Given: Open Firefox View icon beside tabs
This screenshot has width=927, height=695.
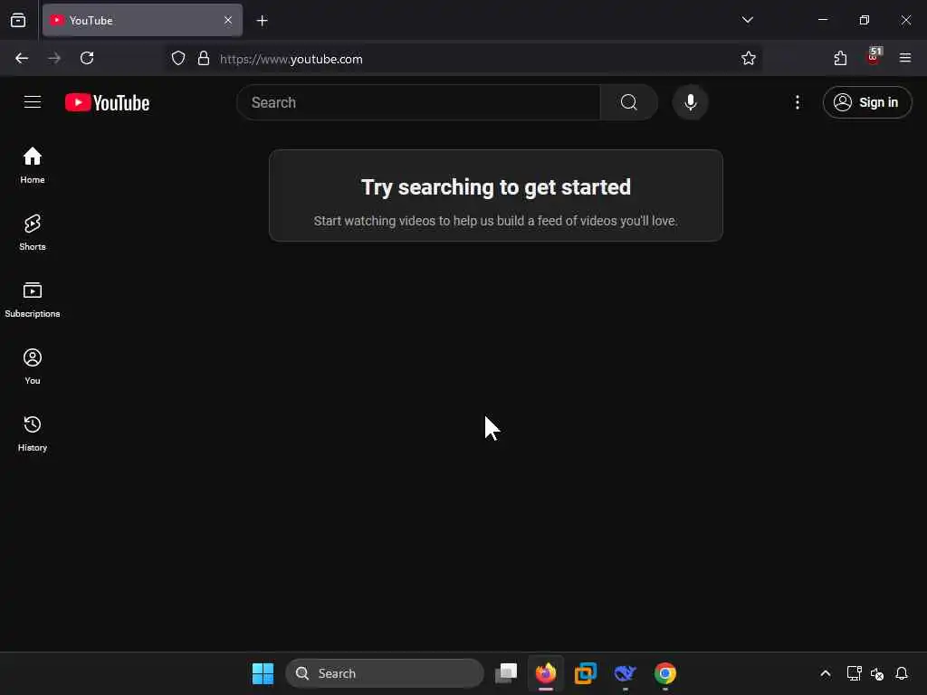Looking at the screenshot, I should coord(18,21).
